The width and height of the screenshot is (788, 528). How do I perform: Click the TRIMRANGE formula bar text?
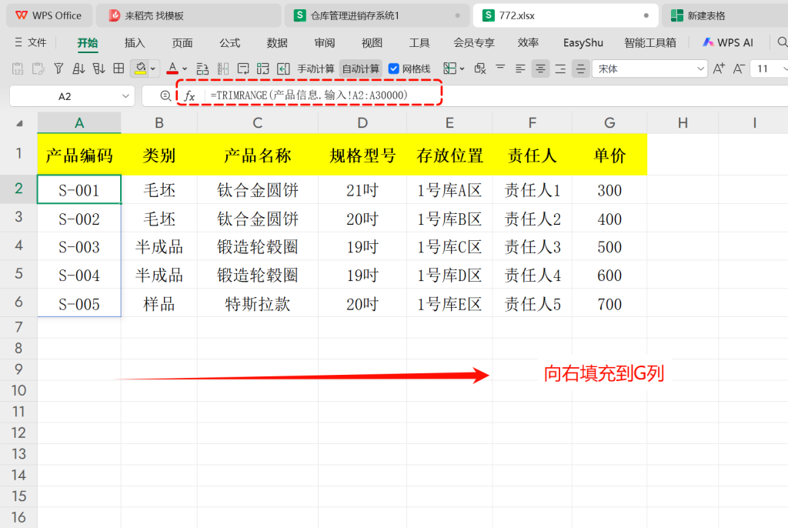[309, 95]
